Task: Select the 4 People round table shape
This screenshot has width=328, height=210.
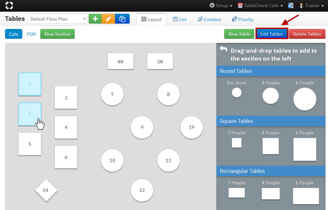Action: pyautogui.click(x=271, y=96)
